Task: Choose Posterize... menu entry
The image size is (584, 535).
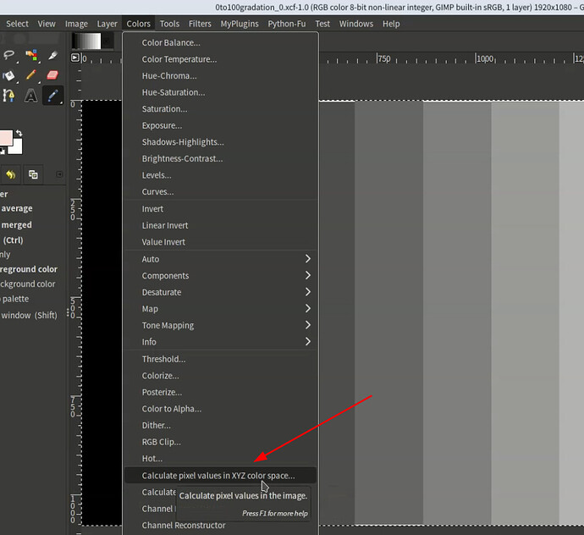Action: click(x=221, y=392)
